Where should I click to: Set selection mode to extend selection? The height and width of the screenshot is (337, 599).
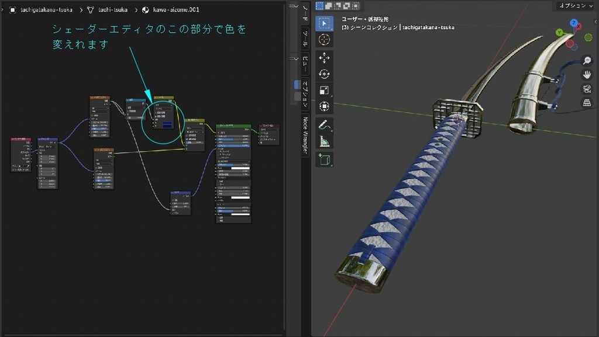[x=329, y=5]
